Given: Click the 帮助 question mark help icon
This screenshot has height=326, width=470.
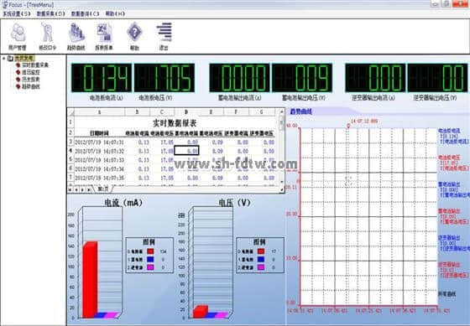Looking at the screenshot, I should [134, 36].
